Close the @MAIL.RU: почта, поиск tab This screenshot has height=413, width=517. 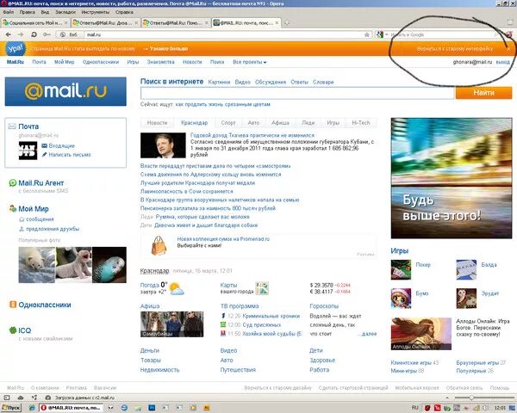click(x=277, y=22)
